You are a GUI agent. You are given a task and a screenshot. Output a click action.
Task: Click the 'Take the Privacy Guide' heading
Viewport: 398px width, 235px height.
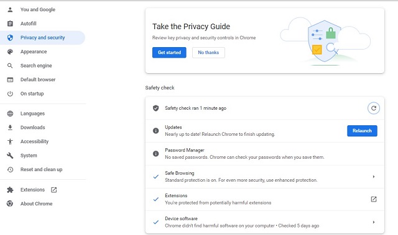tap(191, 27)
